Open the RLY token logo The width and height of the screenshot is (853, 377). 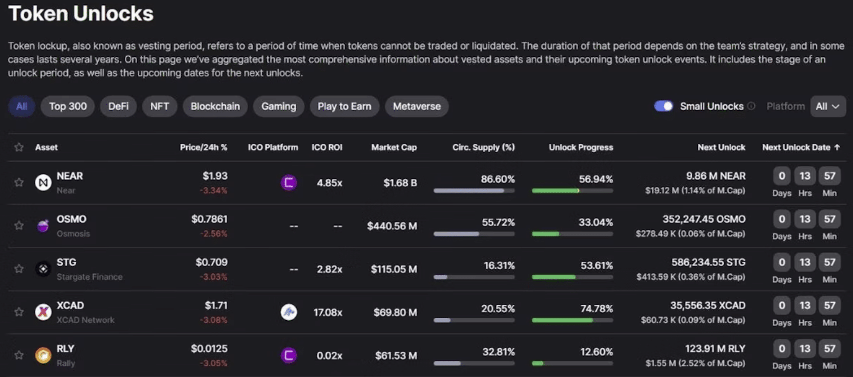click(x=43, y=355)
